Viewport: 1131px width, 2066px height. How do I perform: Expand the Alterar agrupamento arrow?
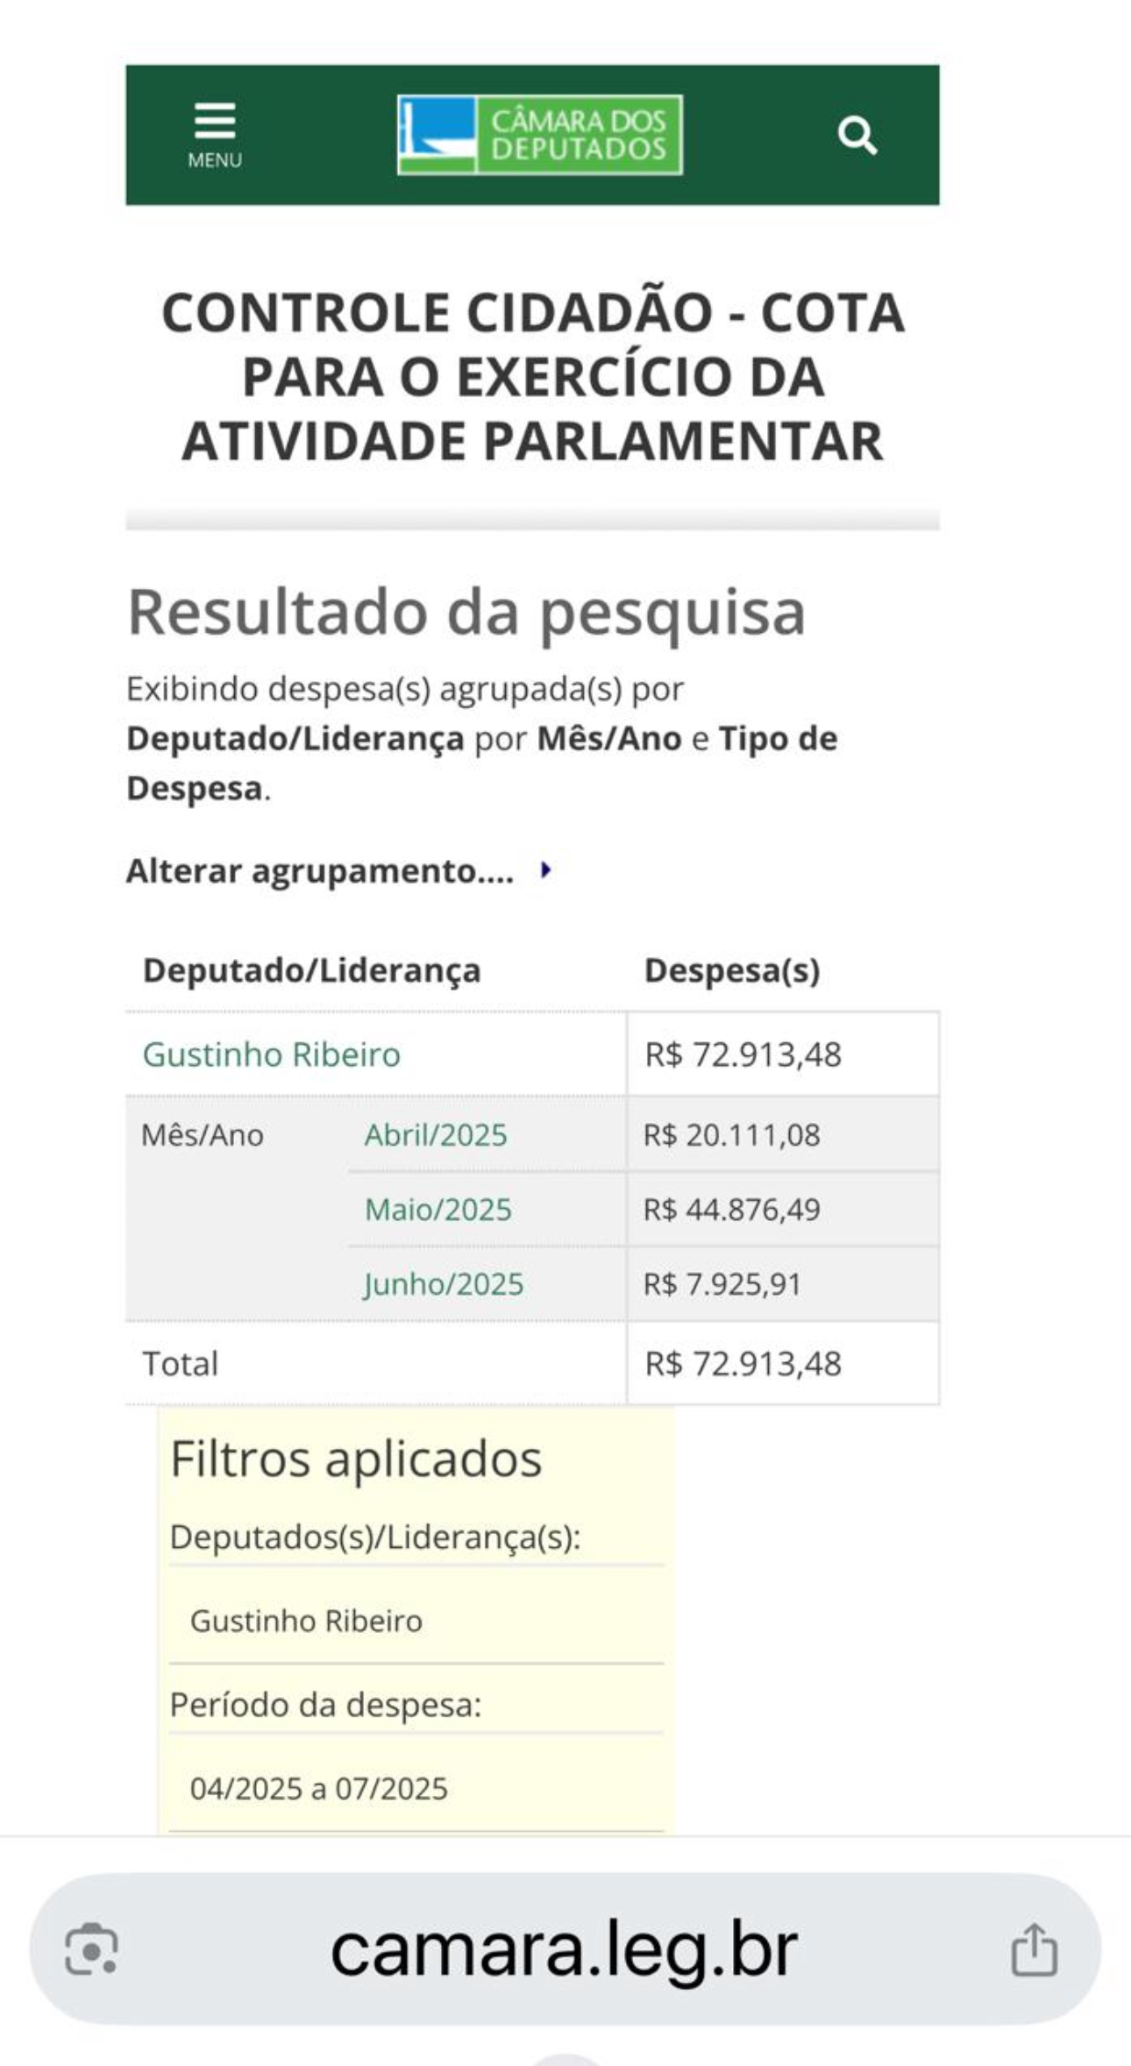pyautogui.click(x=545, y=870)
